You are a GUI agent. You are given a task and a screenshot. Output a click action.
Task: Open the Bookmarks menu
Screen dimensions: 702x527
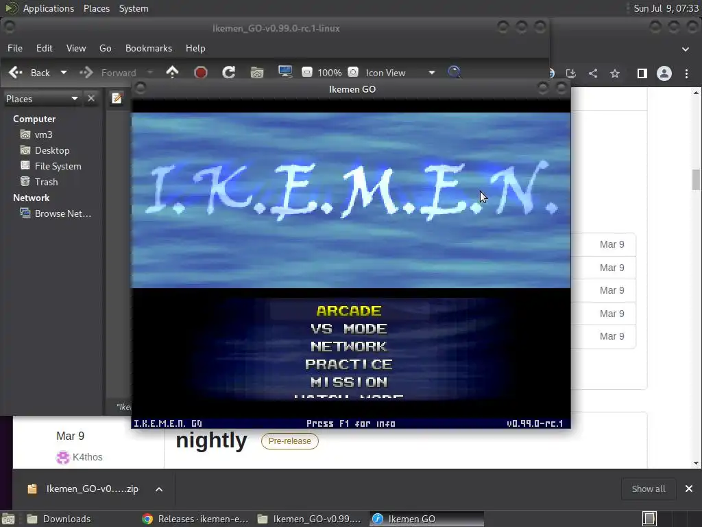(x=149, y=48)
